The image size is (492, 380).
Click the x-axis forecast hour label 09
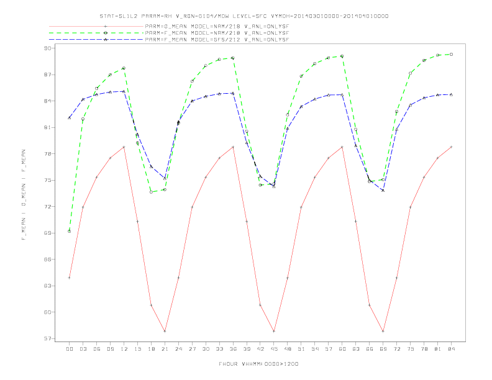[x=111, y=349]
